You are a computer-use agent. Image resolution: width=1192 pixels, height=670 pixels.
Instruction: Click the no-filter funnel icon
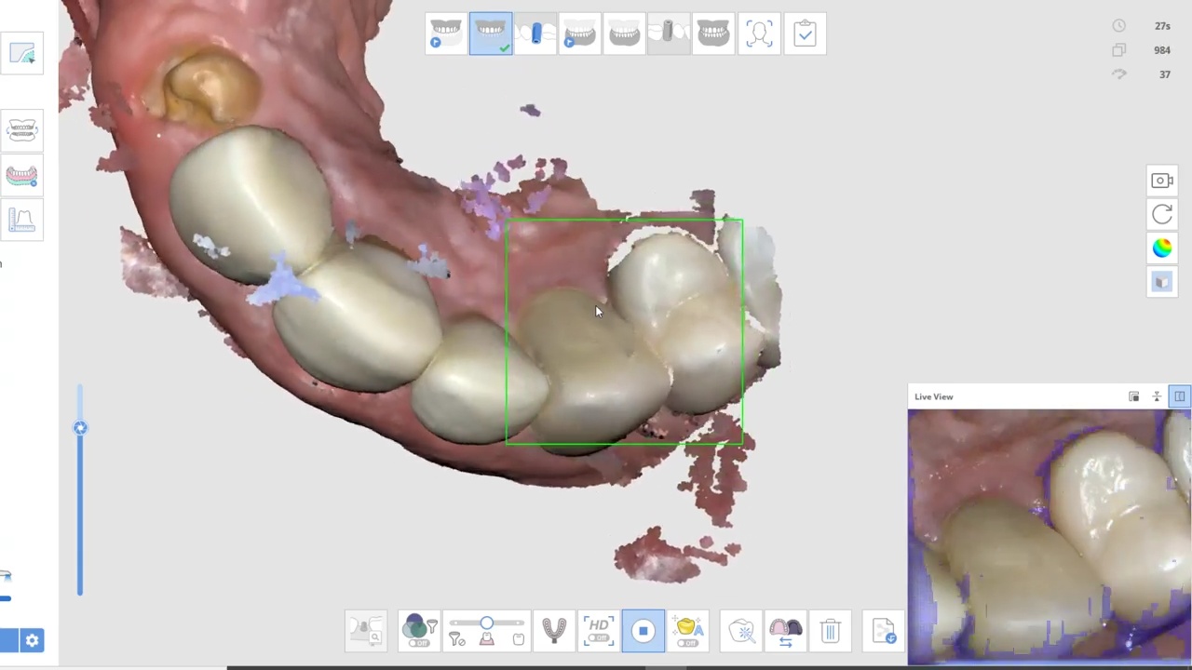[x=456, y=638]
